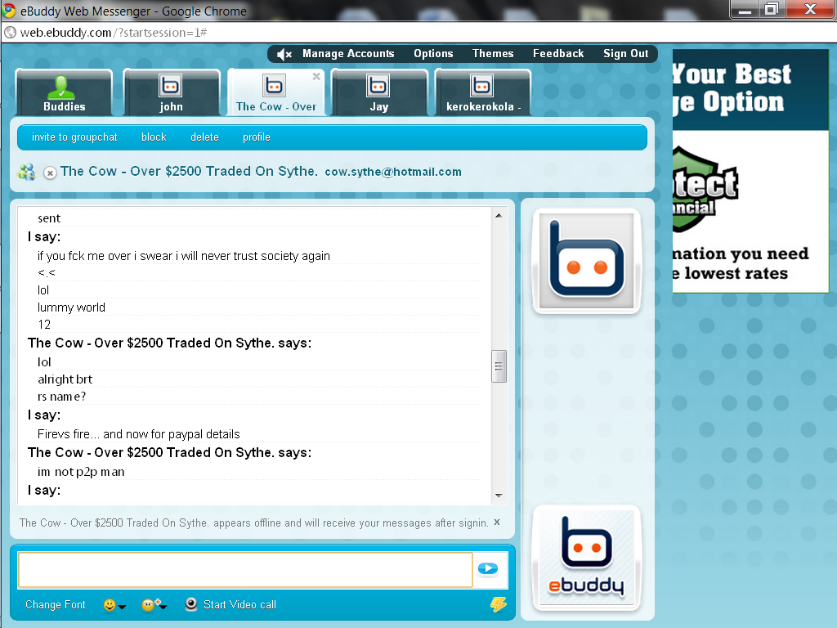View the contact's profile
The width and height of the screenshot is (837, 628).
(x=256, y=137)
